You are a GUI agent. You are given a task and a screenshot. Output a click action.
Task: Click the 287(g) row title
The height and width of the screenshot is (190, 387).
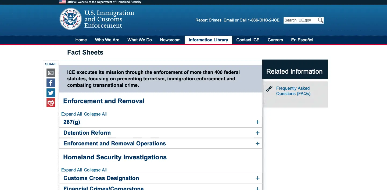click(x=72, y=122)
